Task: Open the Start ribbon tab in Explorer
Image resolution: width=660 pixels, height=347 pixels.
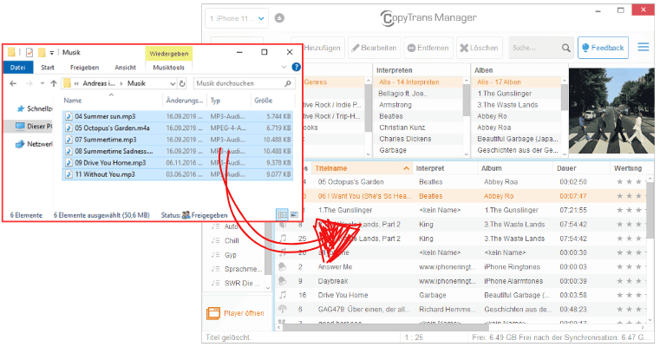Action: [48, 68]
